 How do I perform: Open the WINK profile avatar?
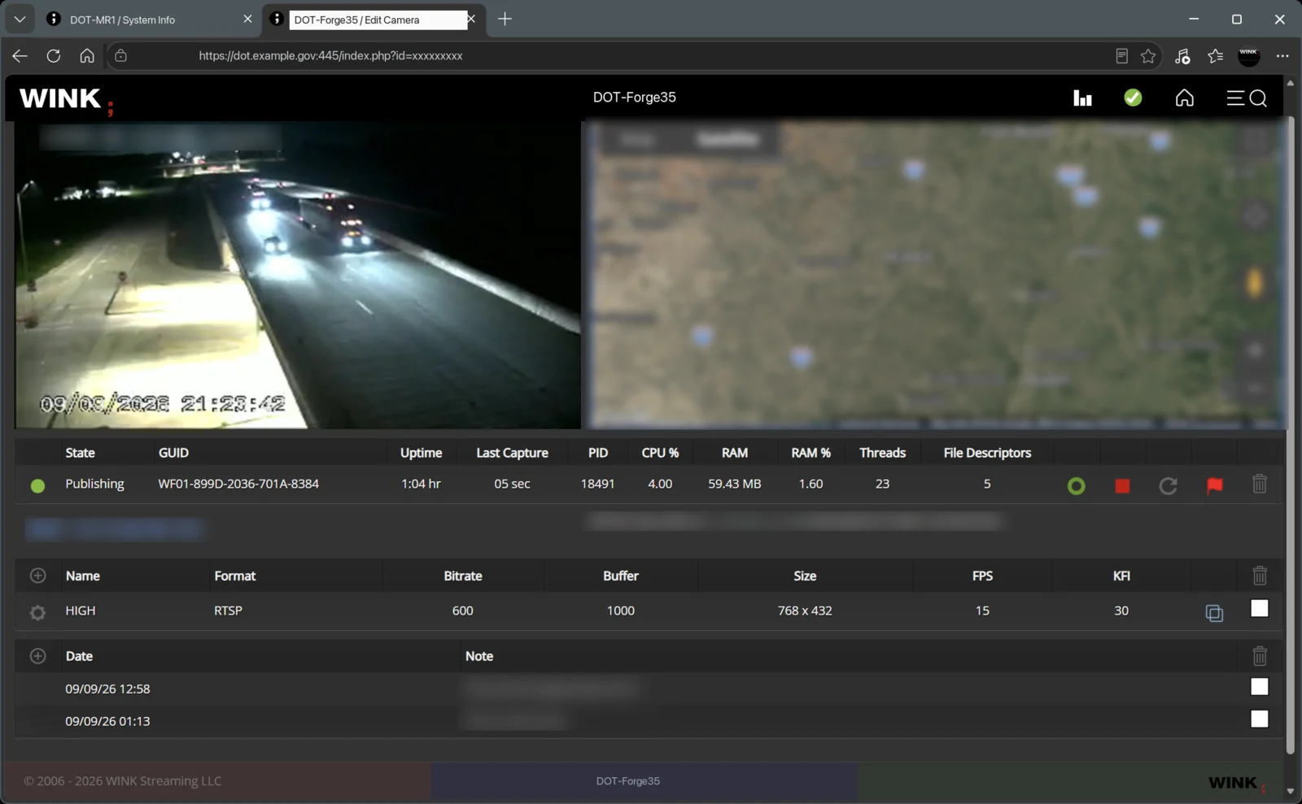click(1249, 55)
